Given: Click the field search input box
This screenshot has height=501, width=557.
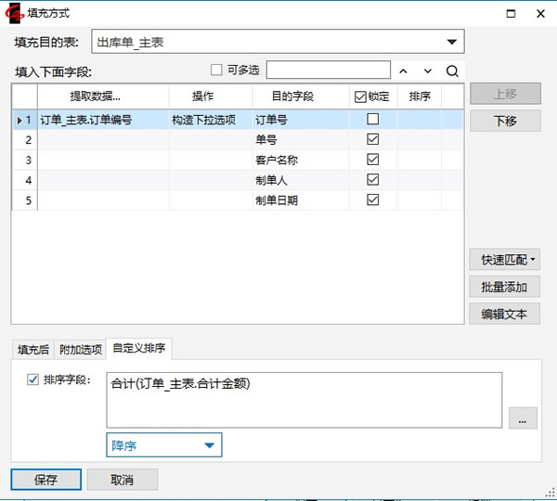Looking at the screenshot, I should [328, 71].
